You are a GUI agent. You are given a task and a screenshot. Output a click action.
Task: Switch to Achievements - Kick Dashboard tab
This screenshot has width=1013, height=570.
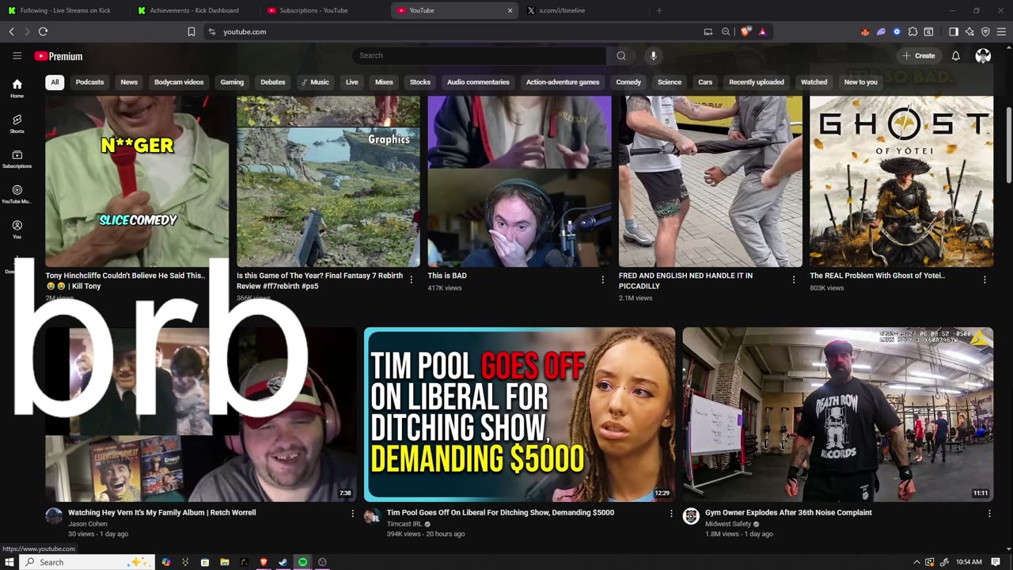tap(195, 10)
